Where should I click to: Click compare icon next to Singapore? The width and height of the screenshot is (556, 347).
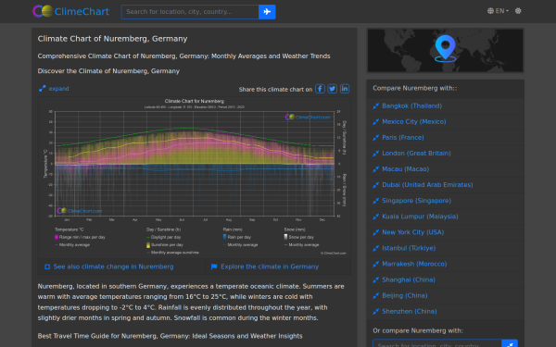(376, 201)
